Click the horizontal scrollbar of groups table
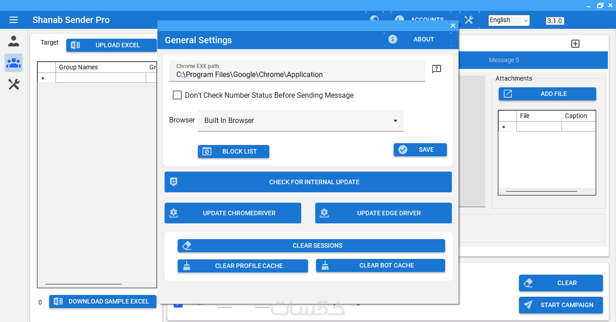 click(x=83, y=284)
